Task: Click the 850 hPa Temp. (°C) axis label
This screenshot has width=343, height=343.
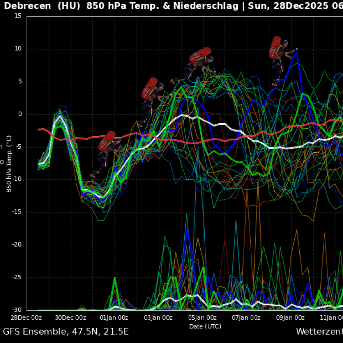Action: [8, 163]
